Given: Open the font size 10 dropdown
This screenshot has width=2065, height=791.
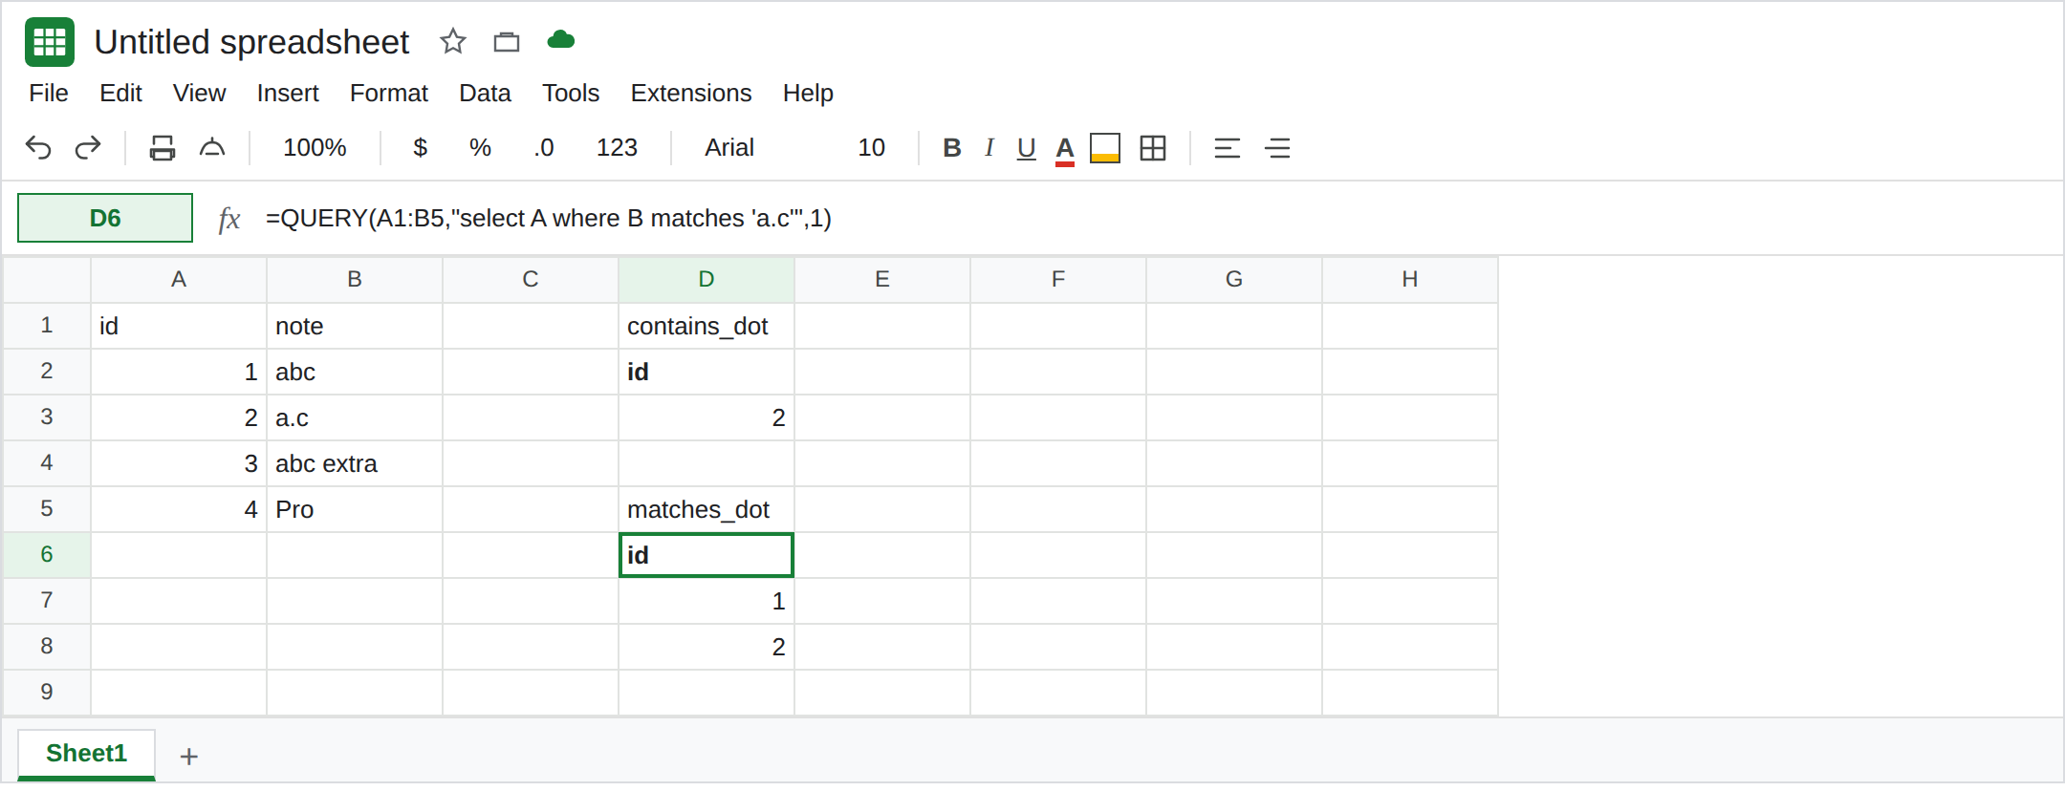Looking at the screenshot, I should click(871, 148).
